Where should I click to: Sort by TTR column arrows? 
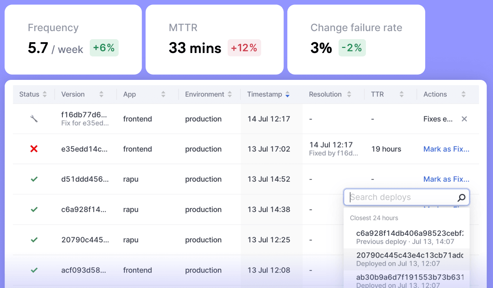point(401,94)
